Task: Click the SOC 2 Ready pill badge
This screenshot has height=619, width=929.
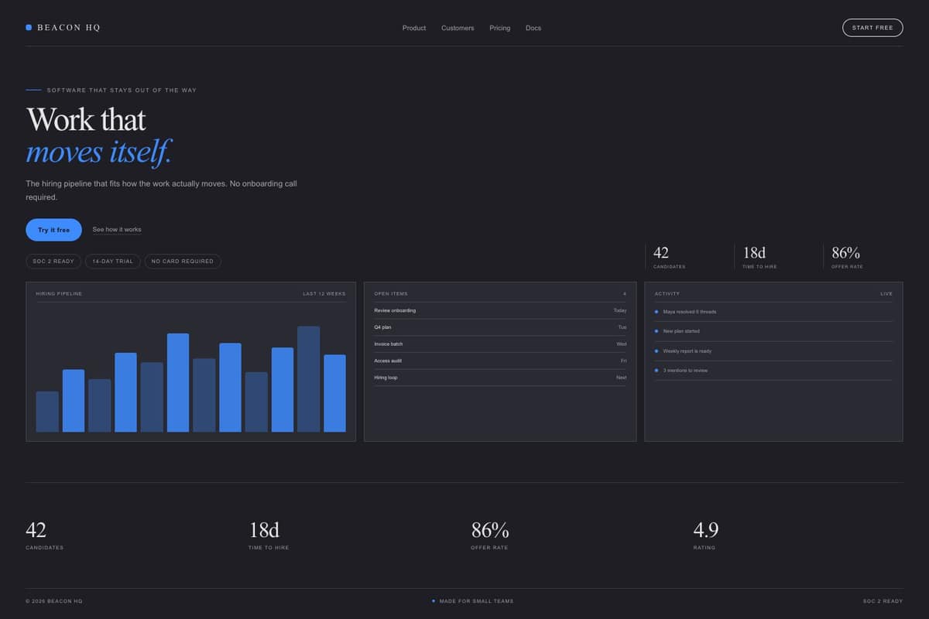Action: tap(53, 262)
